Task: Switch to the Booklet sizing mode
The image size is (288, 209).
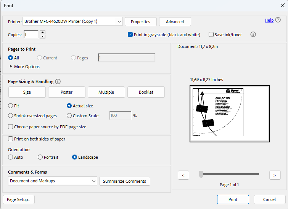Action: pos(146,92)
